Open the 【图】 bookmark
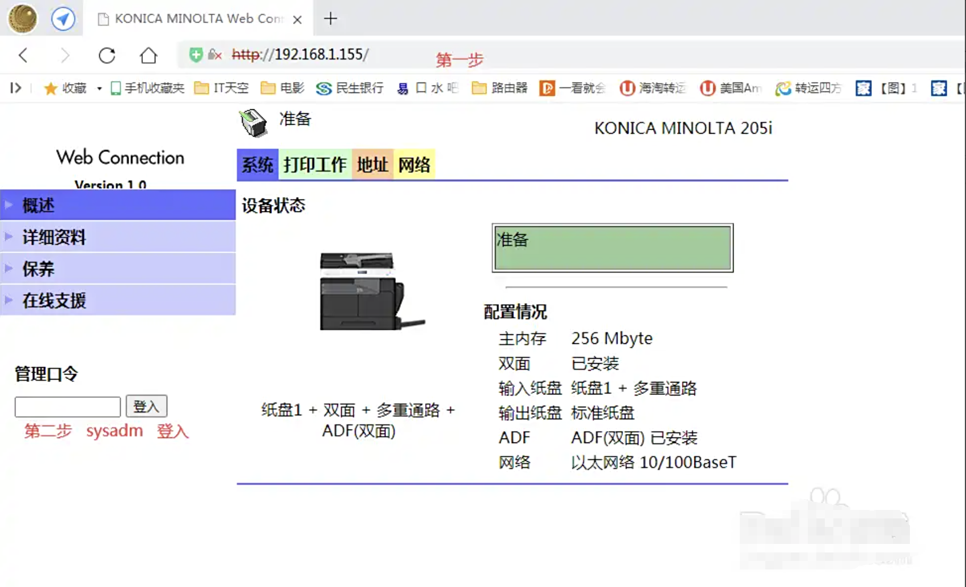 pos(885,88)
